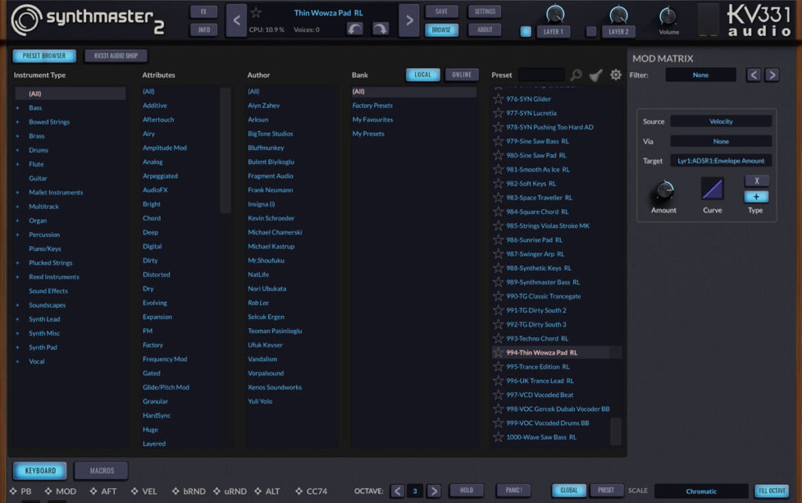
Task: Toggle the HOLD button
Action: [468, 490]
